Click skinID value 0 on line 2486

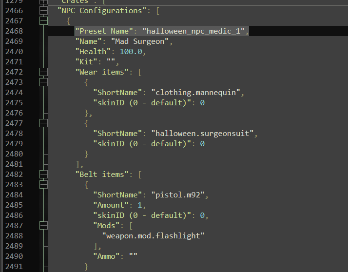[202, 215]
